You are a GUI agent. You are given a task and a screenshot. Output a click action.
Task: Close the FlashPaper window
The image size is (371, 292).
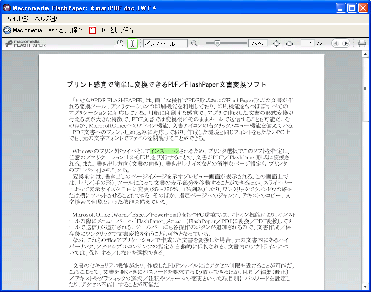(x=363, y=8)
